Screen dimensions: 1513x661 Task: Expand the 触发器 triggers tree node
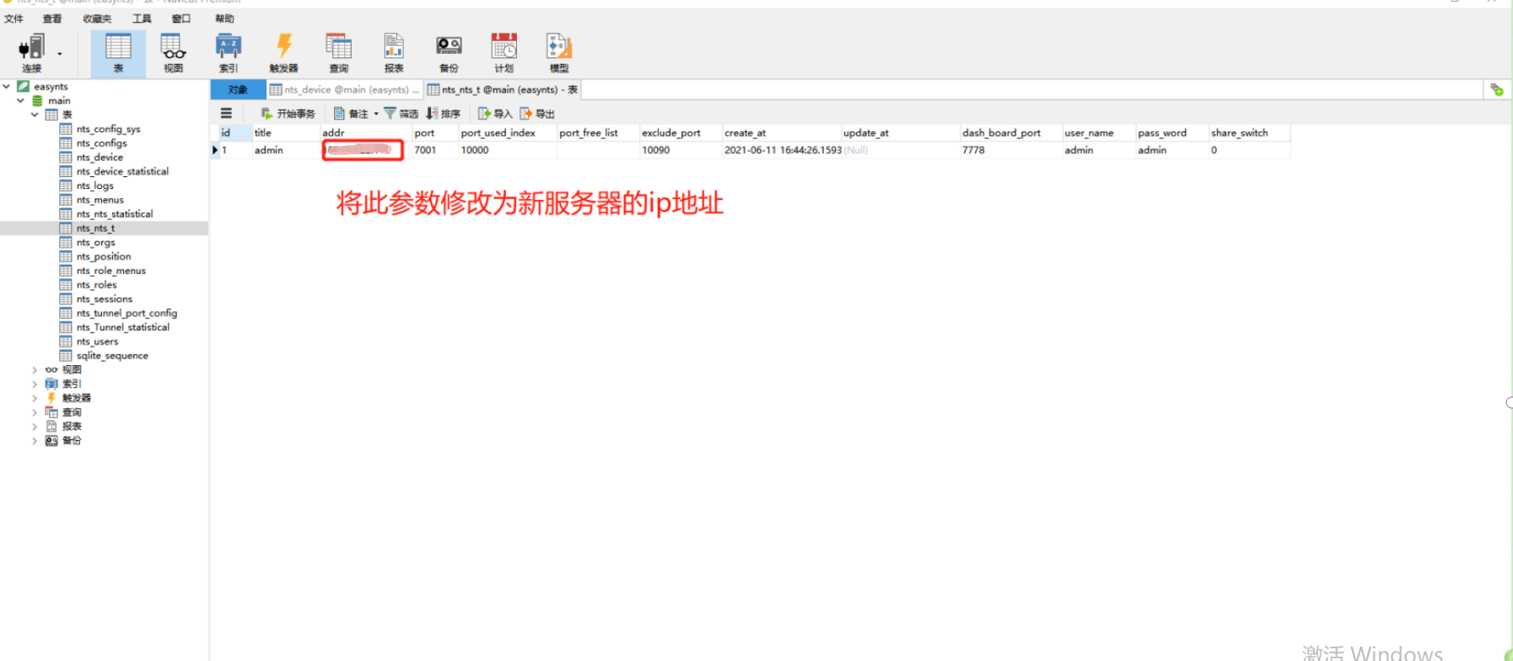pyautogui.click(x=35, y=398)
